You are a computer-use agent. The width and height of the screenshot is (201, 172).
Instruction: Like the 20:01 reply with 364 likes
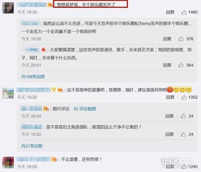(x=181, y=65)
